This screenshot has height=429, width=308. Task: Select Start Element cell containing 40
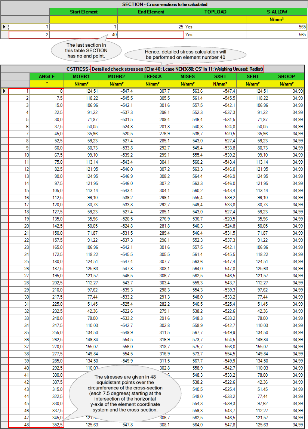(x=83, y=35)
